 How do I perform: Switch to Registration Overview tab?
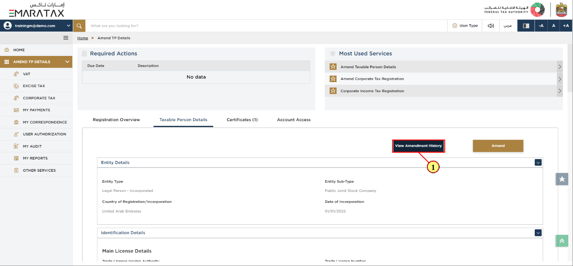click(x=116, y=120)
